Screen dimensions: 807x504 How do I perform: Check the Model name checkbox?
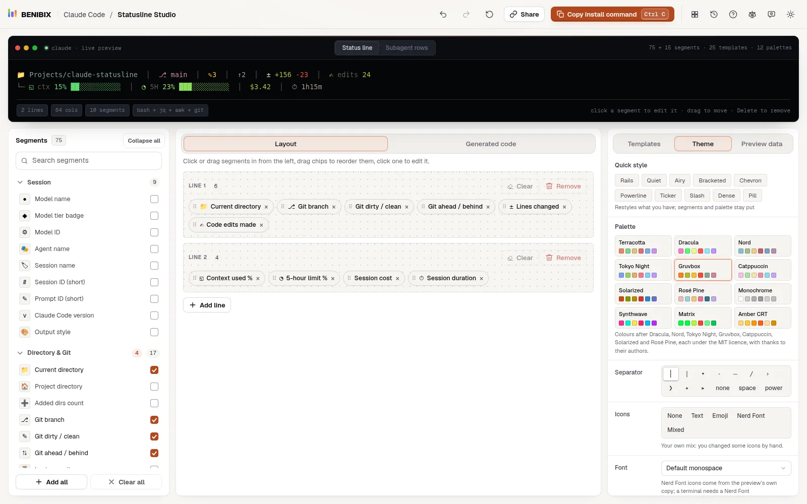point(154,199)
